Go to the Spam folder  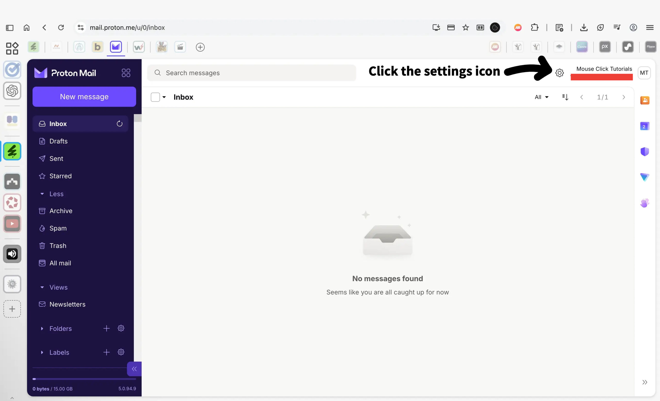click(x=58, y=228)
